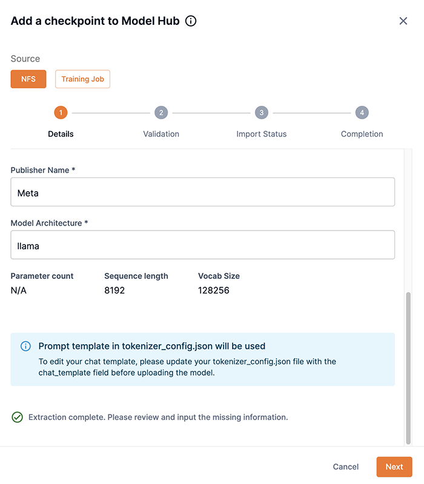Click step 2 circle in the stepper
The image size is (424, 484).
pyautogui.click(x=161, y=113)
